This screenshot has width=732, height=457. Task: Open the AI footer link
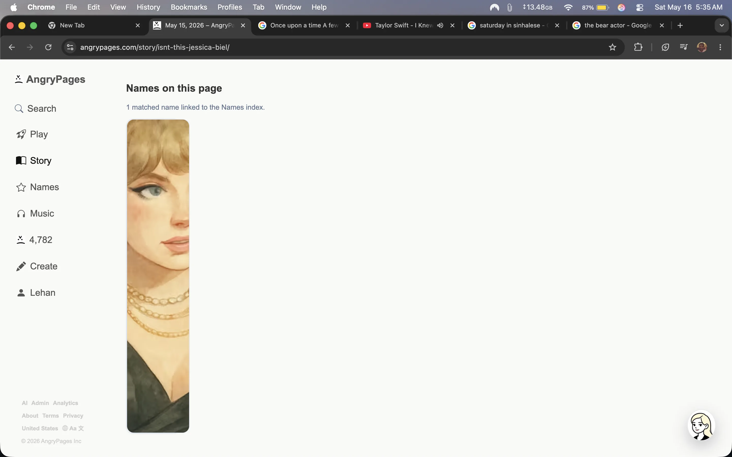pos(24,403)
